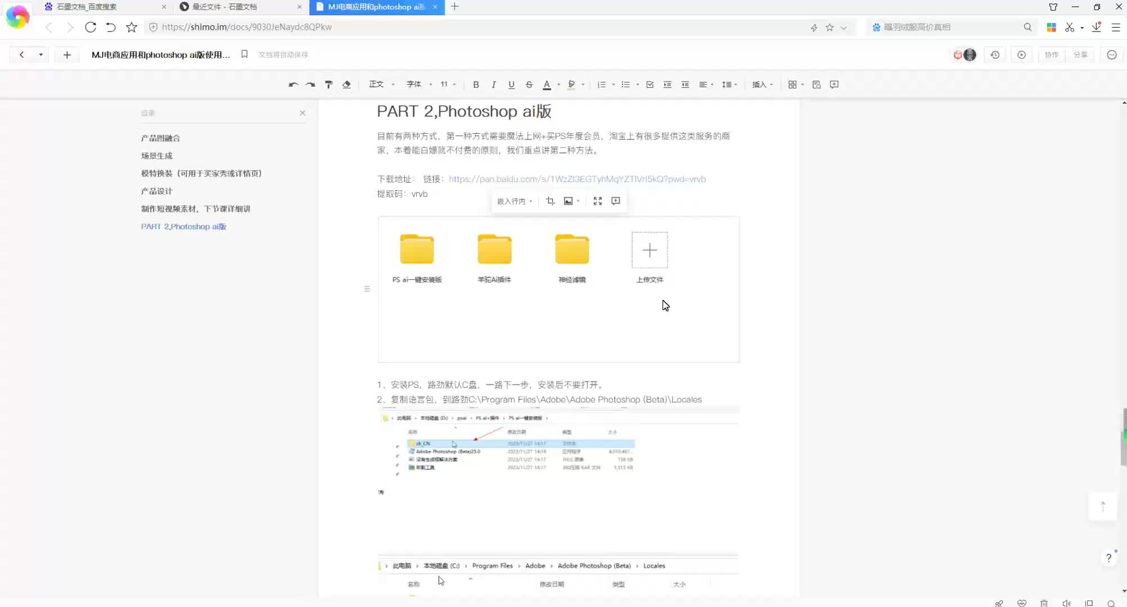Insert a bulleted list

click(625, 84)
